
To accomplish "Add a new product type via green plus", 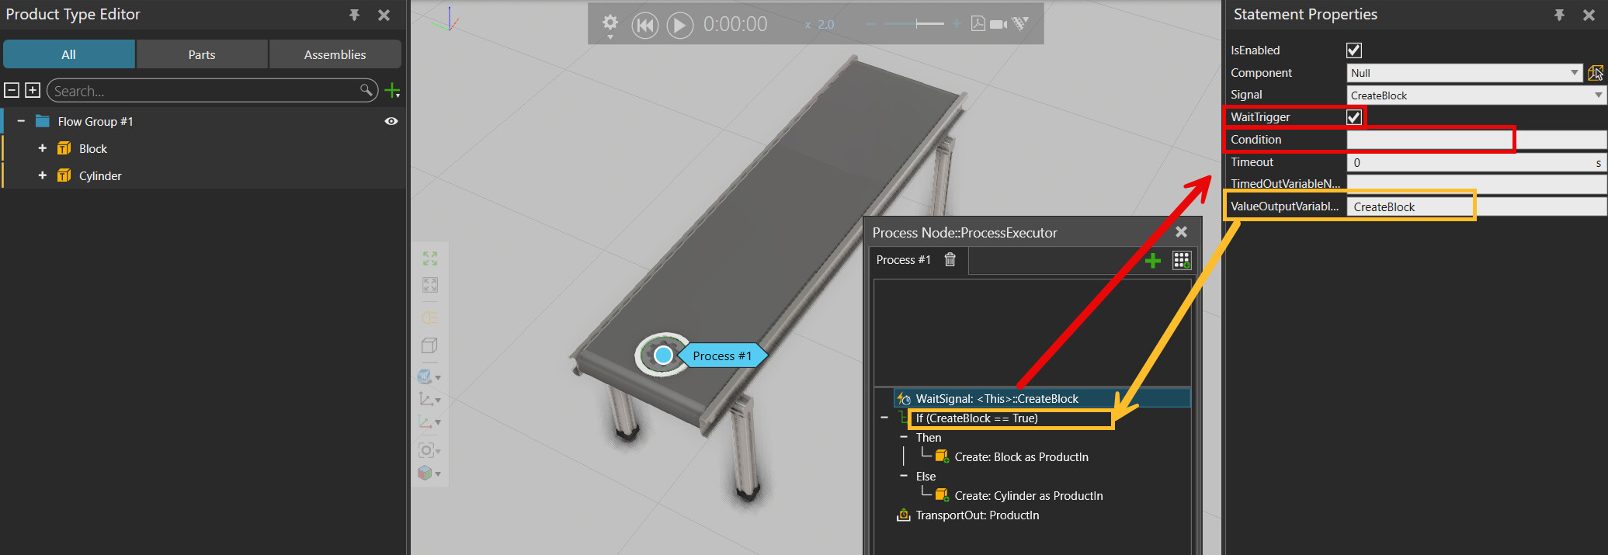I will [392, 91].
